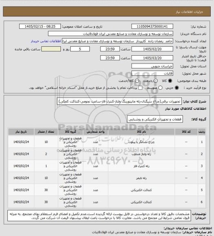Click the نام کالا column header

click(141, 132)
